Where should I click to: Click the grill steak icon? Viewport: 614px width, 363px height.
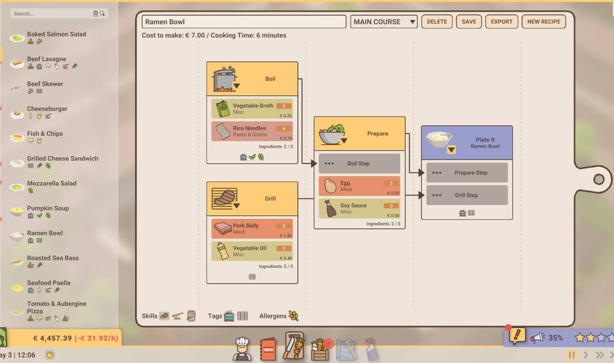pos(224,198)
